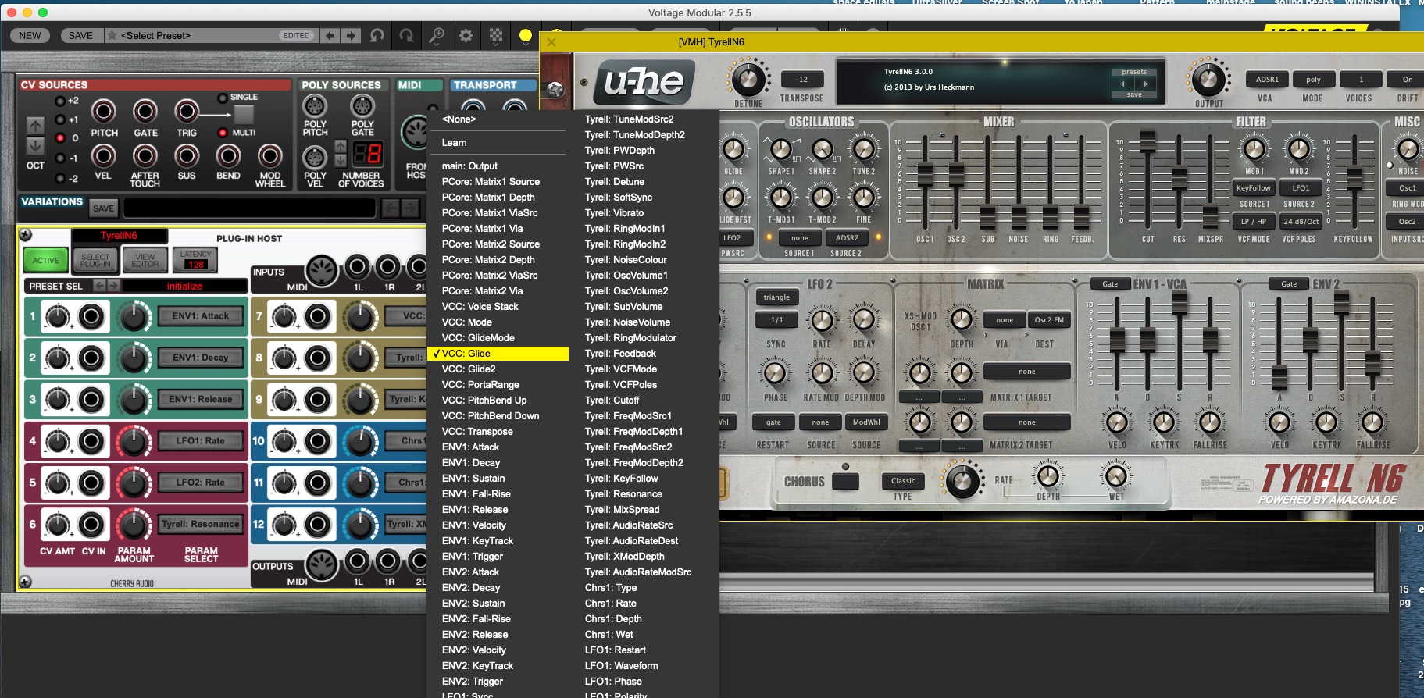The image size is (1424, 698).
Task: Click the filter CUT slider handle
Action: pyautogui.click(x=1147, y=141)
